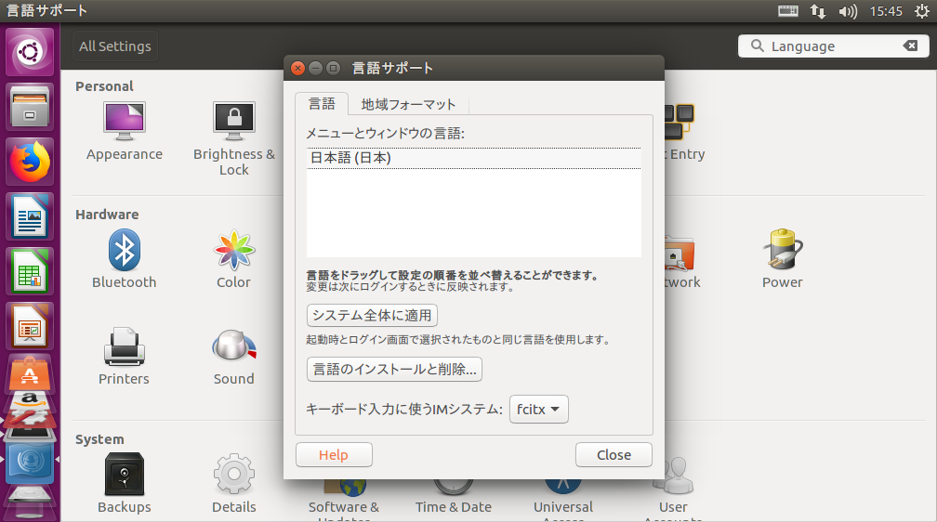Image resolution: width=937 pixels, height=522 pixels.
Task: Open the Sound settings icon
Action: pos(234,346)
